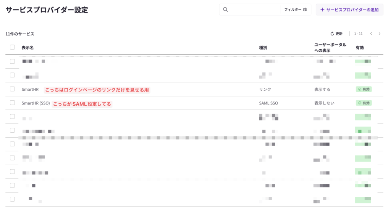Screen dimensions: 391x215
Task: Click the magnifying glass search icon
Action: coord(225,10)
